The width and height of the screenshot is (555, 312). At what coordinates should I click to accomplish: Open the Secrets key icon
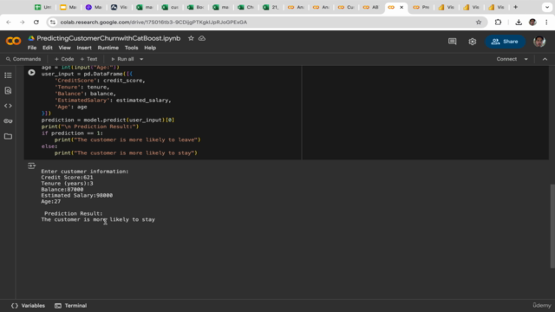8,121
